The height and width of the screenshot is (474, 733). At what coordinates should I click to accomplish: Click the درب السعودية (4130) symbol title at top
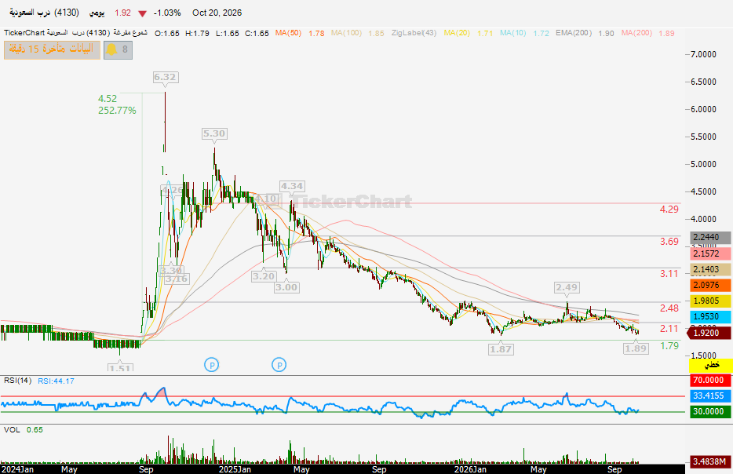pyautogui.click(x=45, y=13)
